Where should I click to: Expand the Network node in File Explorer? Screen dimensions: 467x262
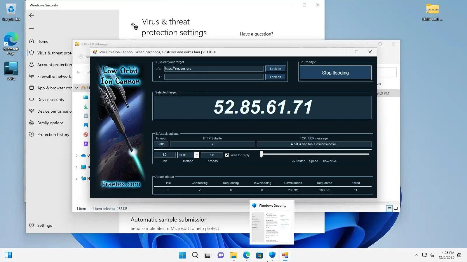click(x=76, y=179)
